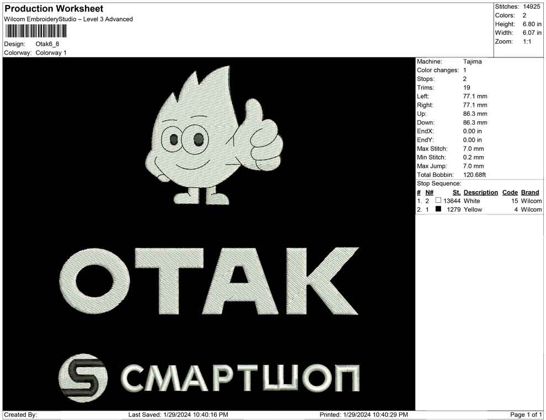Click the embroidered 'OTAK' lettering
The width and height of the screenshot is (546, 420).
(x=209, y=281)
